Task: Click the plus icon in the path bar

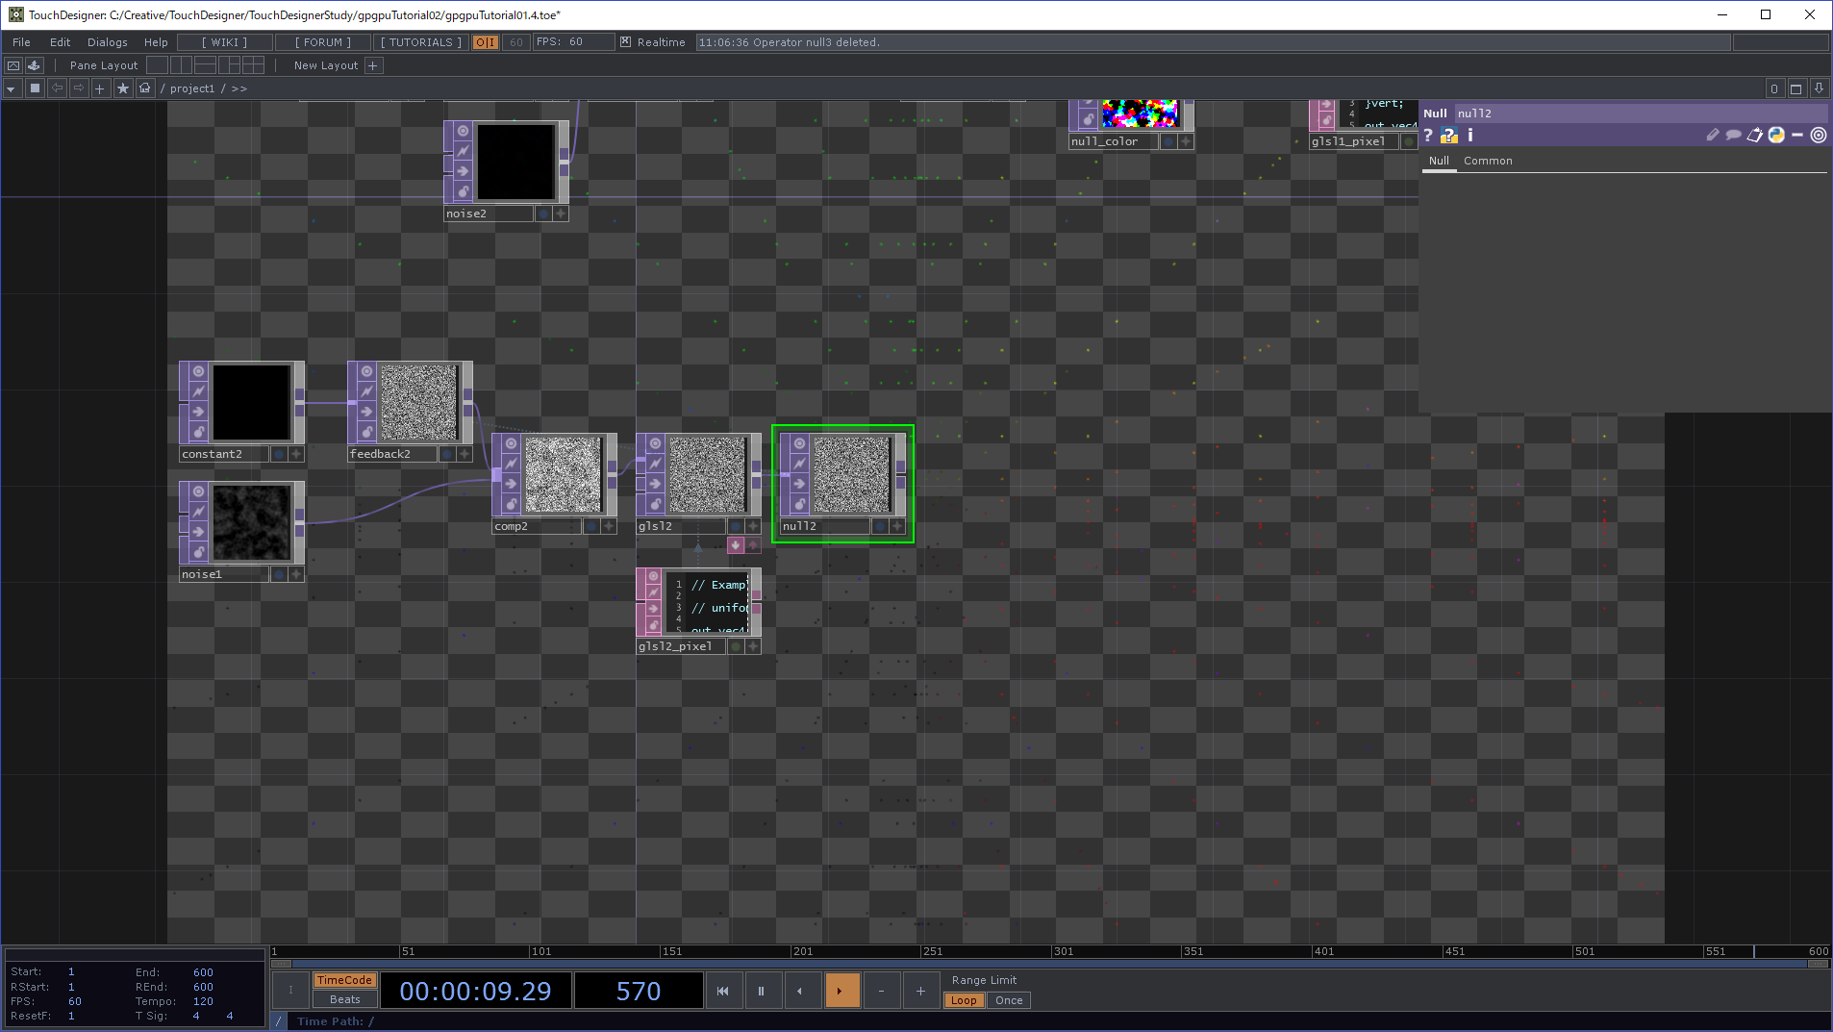Action: click(100, 88)
